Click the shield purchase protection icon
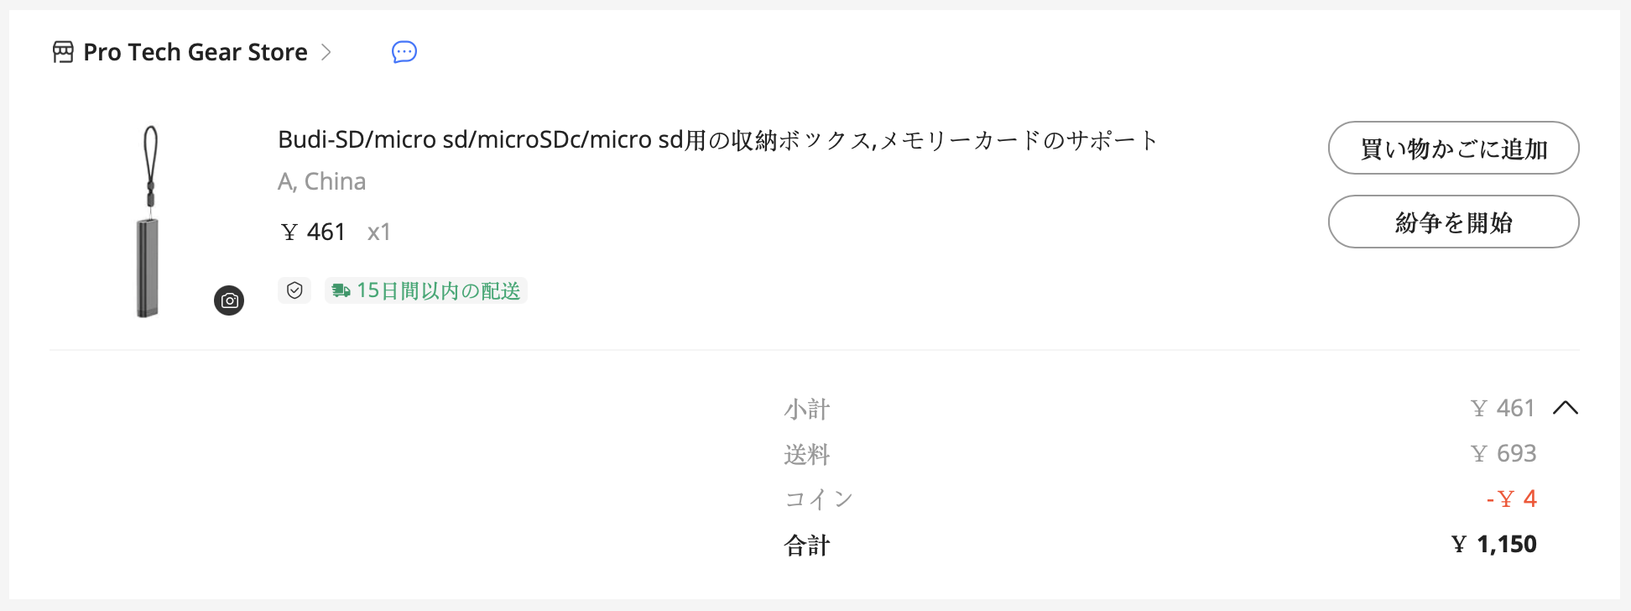The height and width of the screenshot is (611, 1631). 294,290
